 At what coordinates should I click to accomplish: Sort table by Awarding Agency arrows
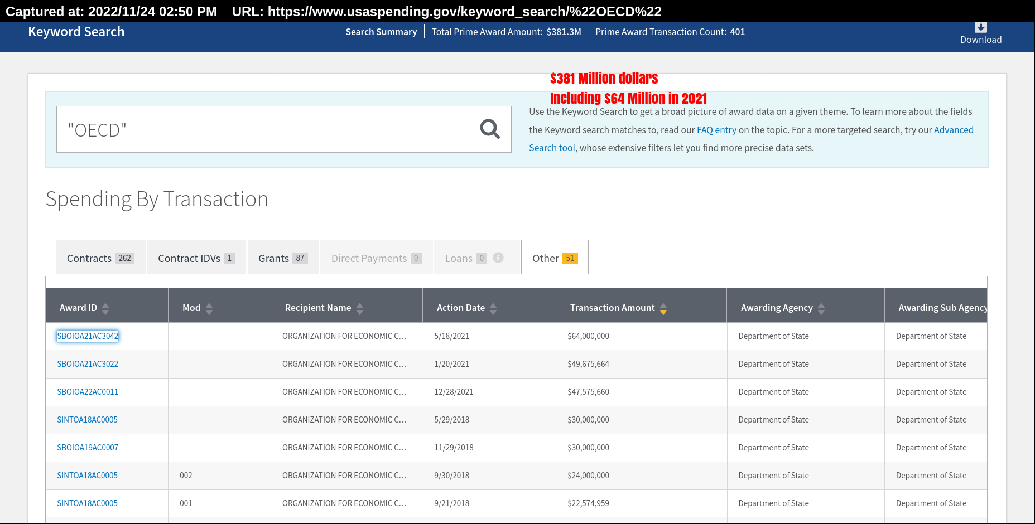point(821,308)
